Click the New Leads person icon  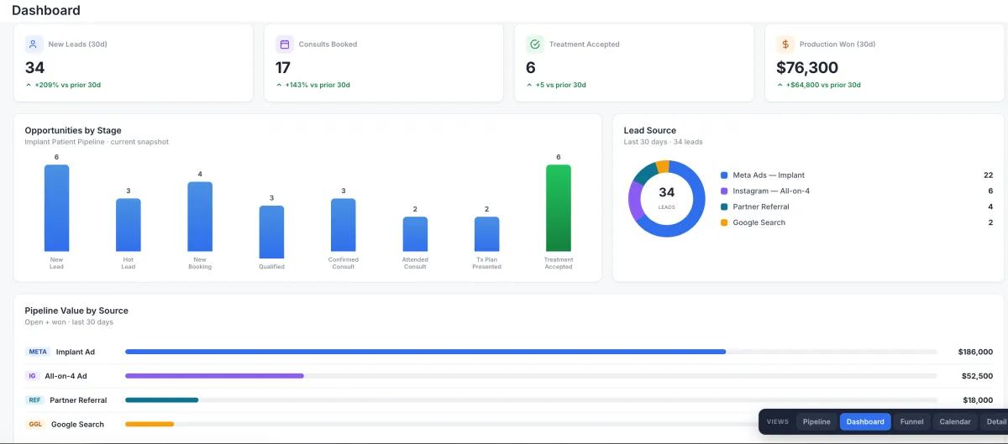click(34, 44)
